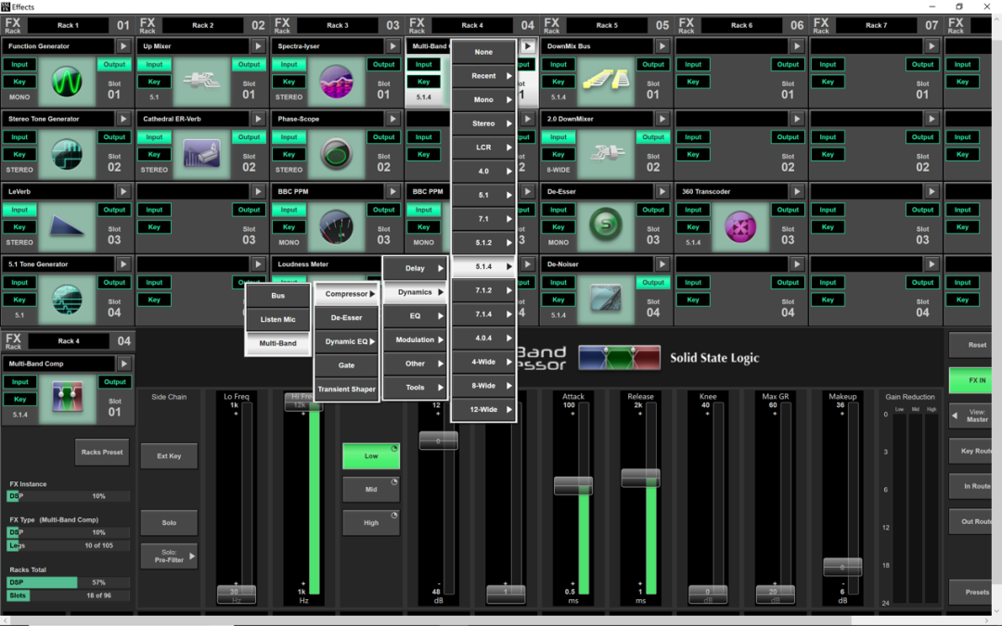
Task: Click the Multi-Band Comp icon in detail panel
Action: (68, 399)
